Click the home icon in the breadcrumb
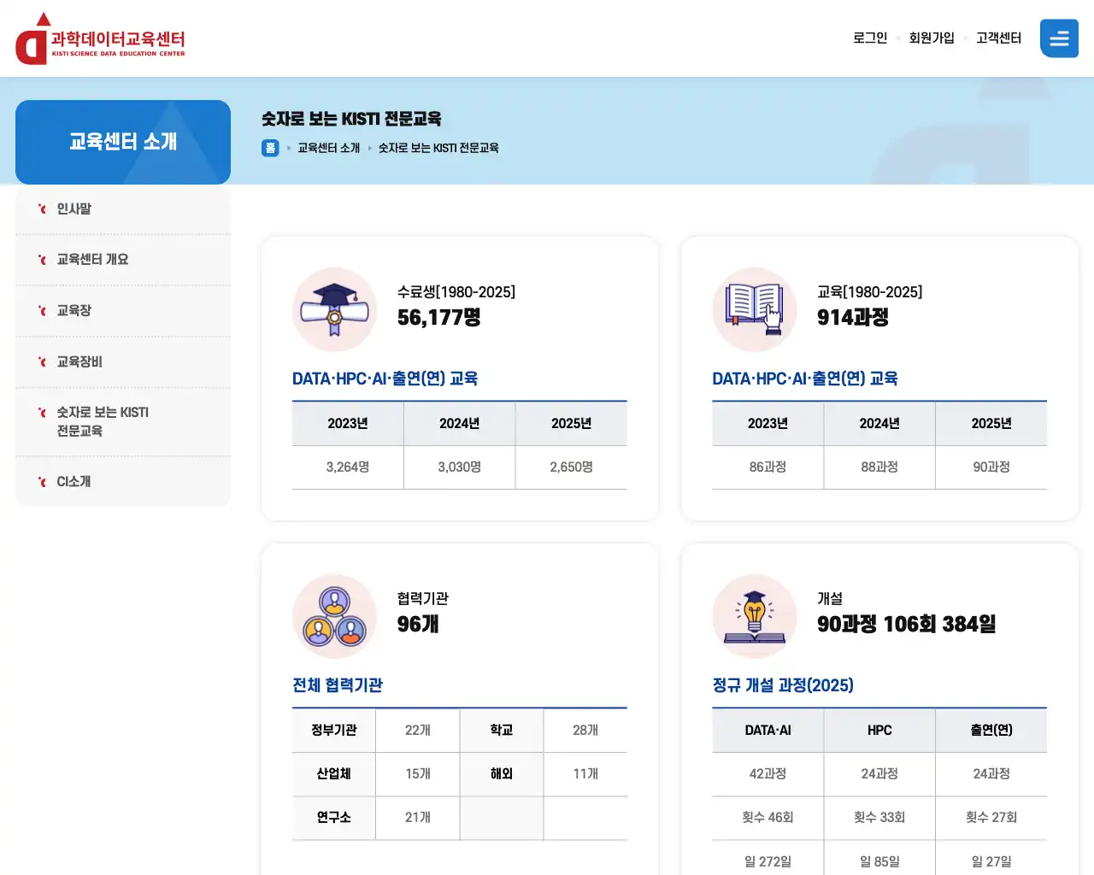This screenshot has width=1094, height=875. point(270,148)
